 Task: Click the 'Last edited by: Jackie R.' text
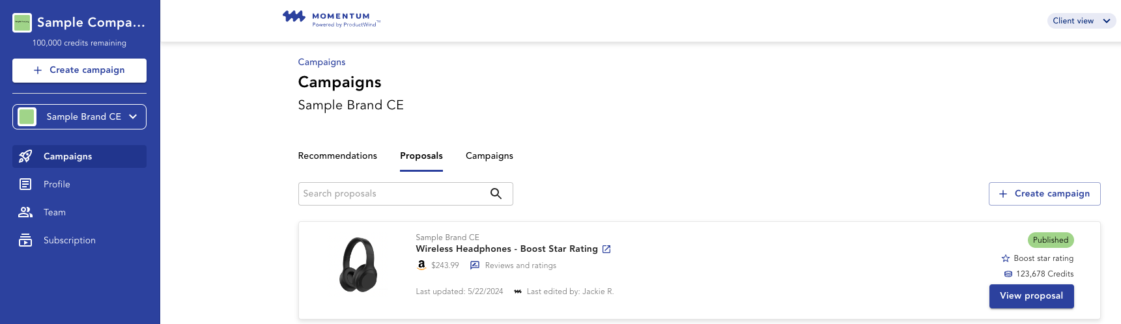[x=570, y=291]
